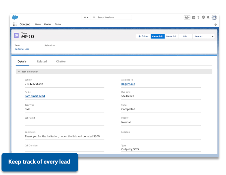
Task: Open the Sam Smart Lead link
Action: pyautogui.click(x=35, y=96)
